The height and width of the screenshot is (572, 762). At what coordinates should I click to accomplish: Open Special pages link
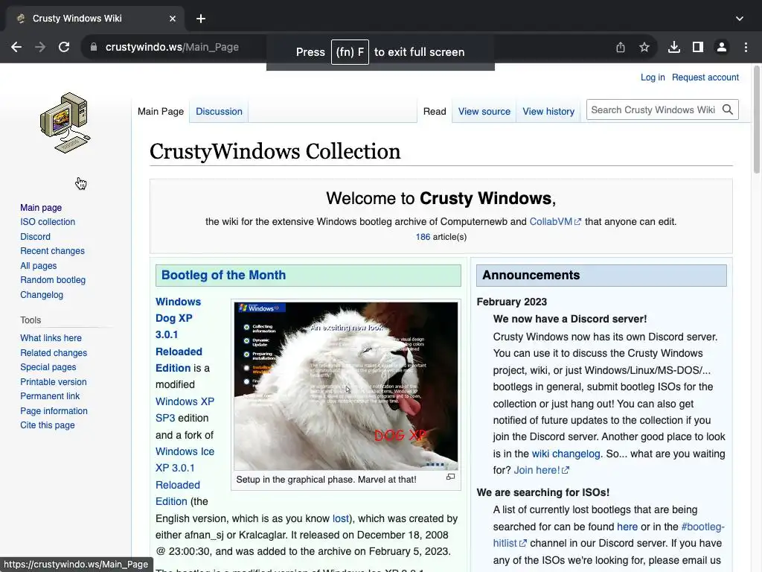click(x=48, y=367)
